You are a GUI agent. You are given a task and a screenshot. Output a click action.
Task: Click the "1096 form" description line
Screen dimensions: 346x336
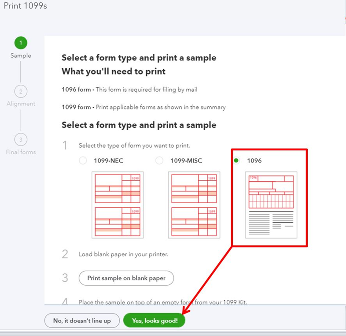(x=129, y=90)
